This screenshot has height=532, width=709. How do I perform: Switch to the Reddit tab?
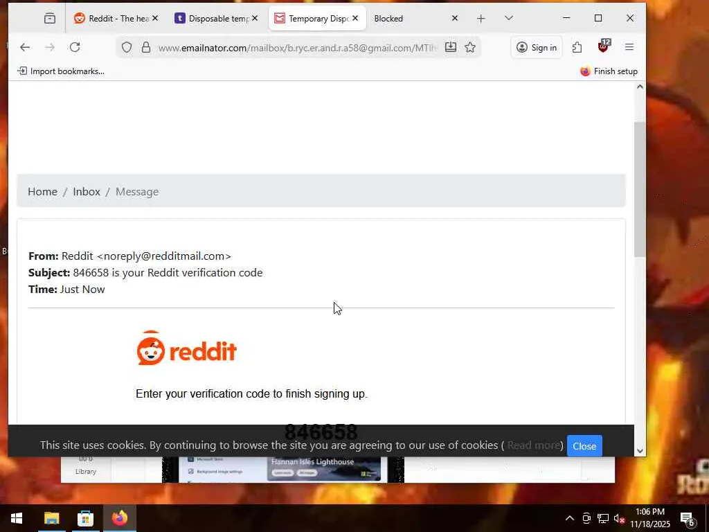tap(116, 19)
